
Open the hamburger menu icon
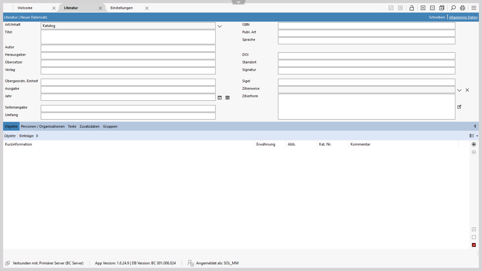(x=474, y=8)
